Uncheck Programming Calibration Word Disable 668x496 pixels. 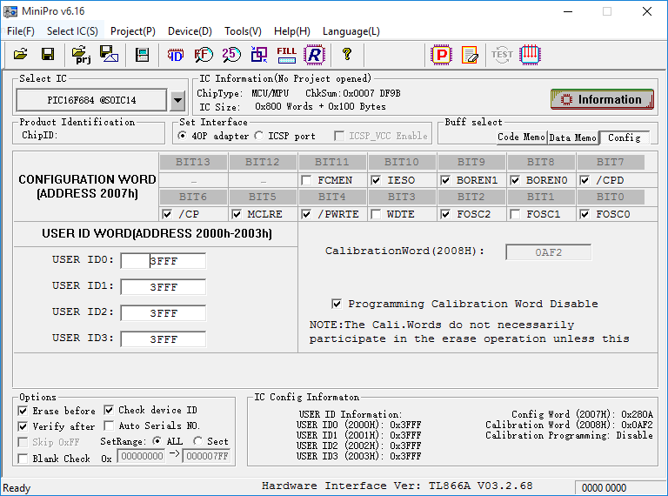(337, 304)
